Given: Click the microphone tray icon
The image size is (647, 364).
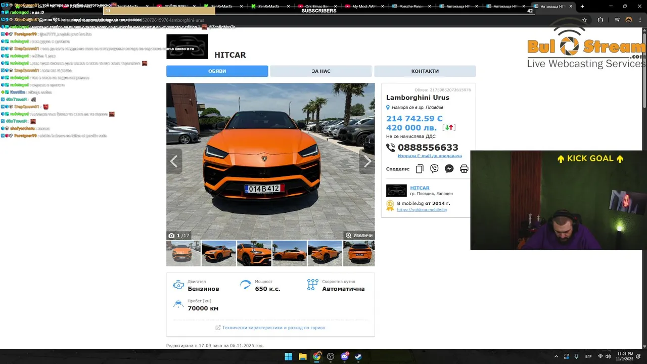Looking at the screenshot, I should click(576, 356).
